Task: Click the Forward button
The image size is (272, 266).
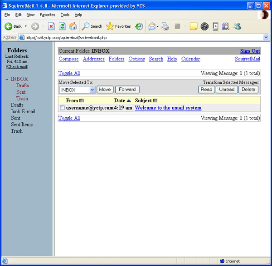Action: 127,90
